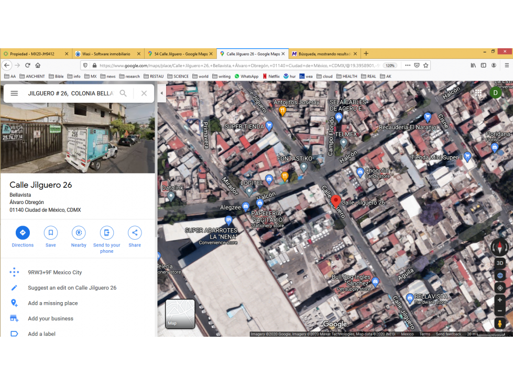Viewport: 513px width, 385px height.
Task: Get Directions to Calle Jilguero 26
Action: point(23,233)
